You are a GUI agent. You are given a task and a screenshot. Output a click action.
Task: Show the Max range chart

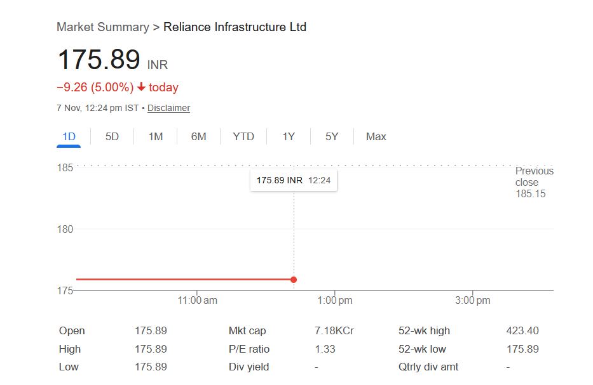tap(376, 136)
